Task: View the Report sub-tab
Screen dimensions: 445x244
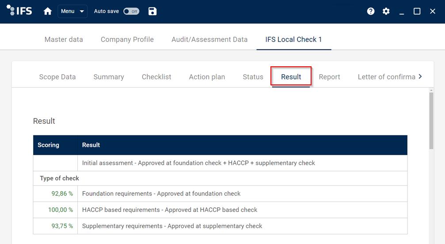Action: pyautogui.click(x=329, y=77)
